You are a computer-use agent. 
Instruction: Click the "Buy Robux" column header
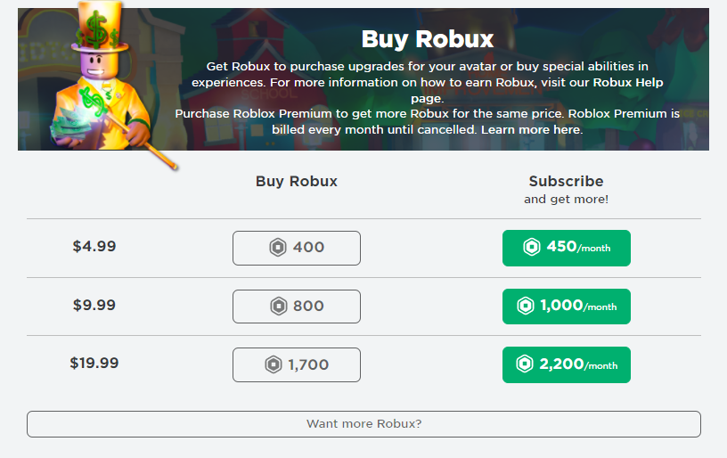click(297, 182)
